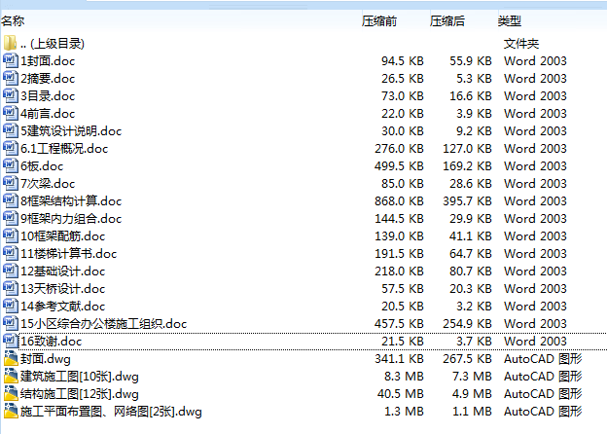Click the AutoCAD icon of 建筑施工图[10张].dwg

tap(11, 376)
